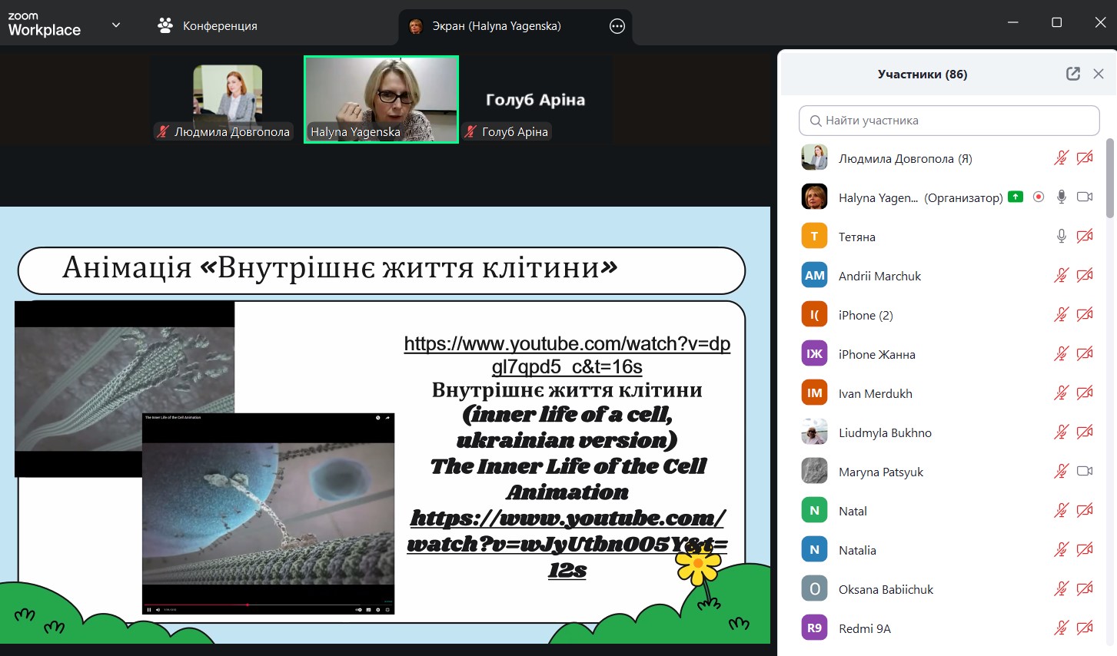
Task: Click microphone icon next to Тетяна
Action: [1061, 236]
